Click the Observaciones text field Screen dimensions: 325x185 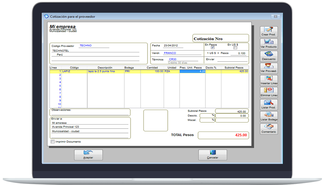click(90, 114)
